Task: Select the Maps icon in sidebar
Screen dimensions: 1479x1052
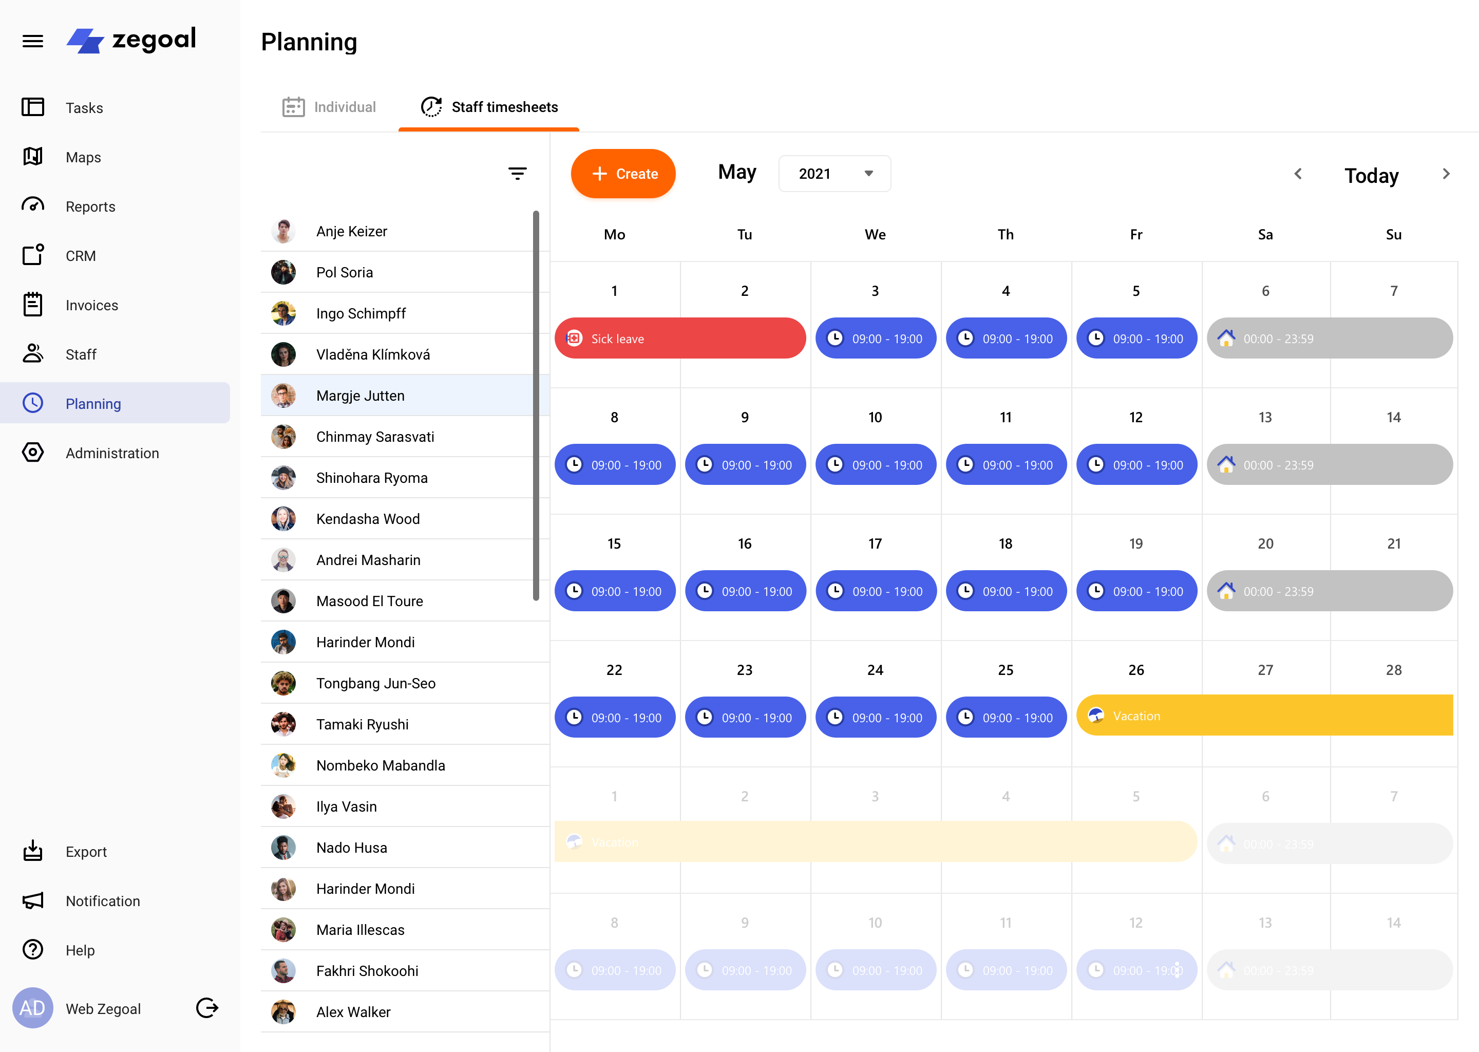Action: click(x=32, y=157)
